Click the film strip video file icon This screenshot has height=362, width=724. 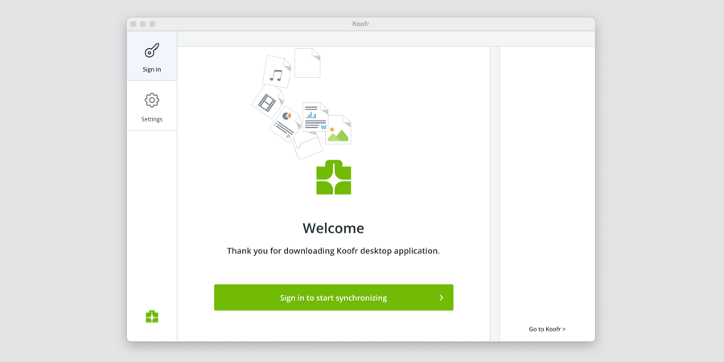tap(267, 102)
